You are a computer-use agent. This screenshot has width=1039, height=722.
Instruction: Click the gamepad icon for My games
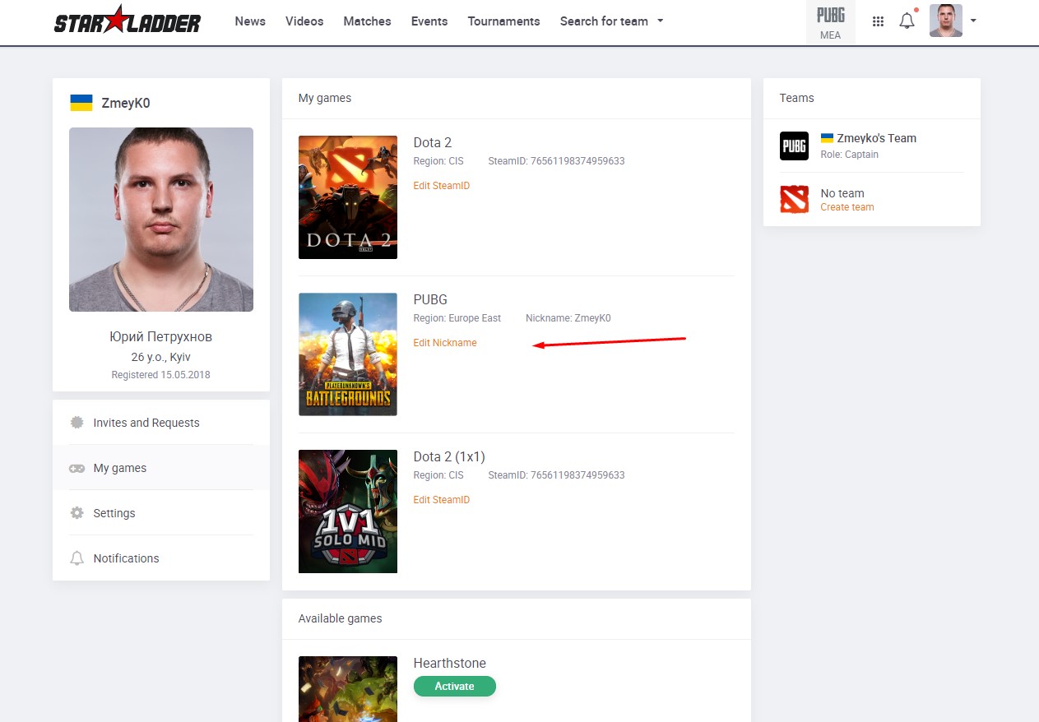point(77,468)
